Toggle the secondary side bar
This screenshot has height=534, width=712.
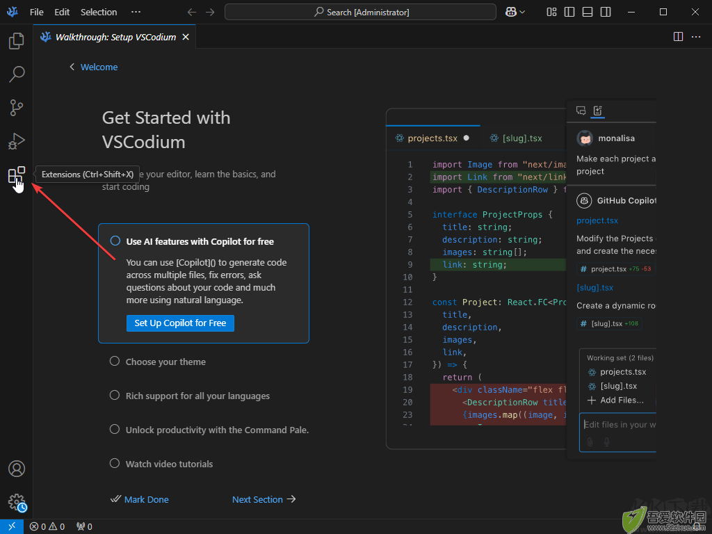[x=606, y=13]
